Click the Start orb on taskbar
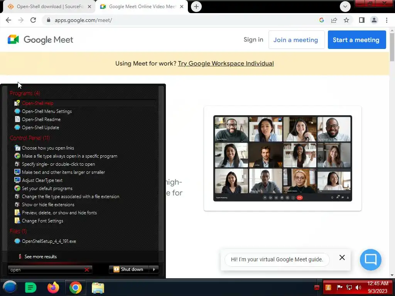Screen dimensions: 395x296 10,287
